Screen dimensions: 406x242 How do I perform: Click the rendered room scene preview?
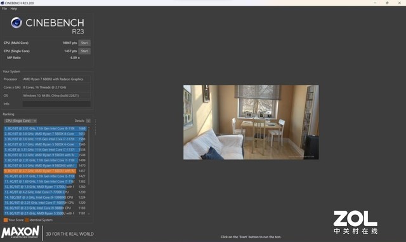click(251, 122)
